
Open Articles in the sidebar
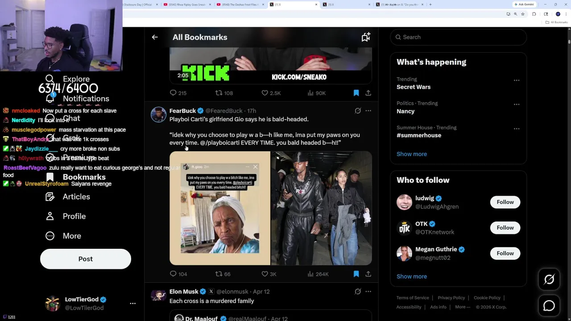pyautogui.click(x=68, y=197)
